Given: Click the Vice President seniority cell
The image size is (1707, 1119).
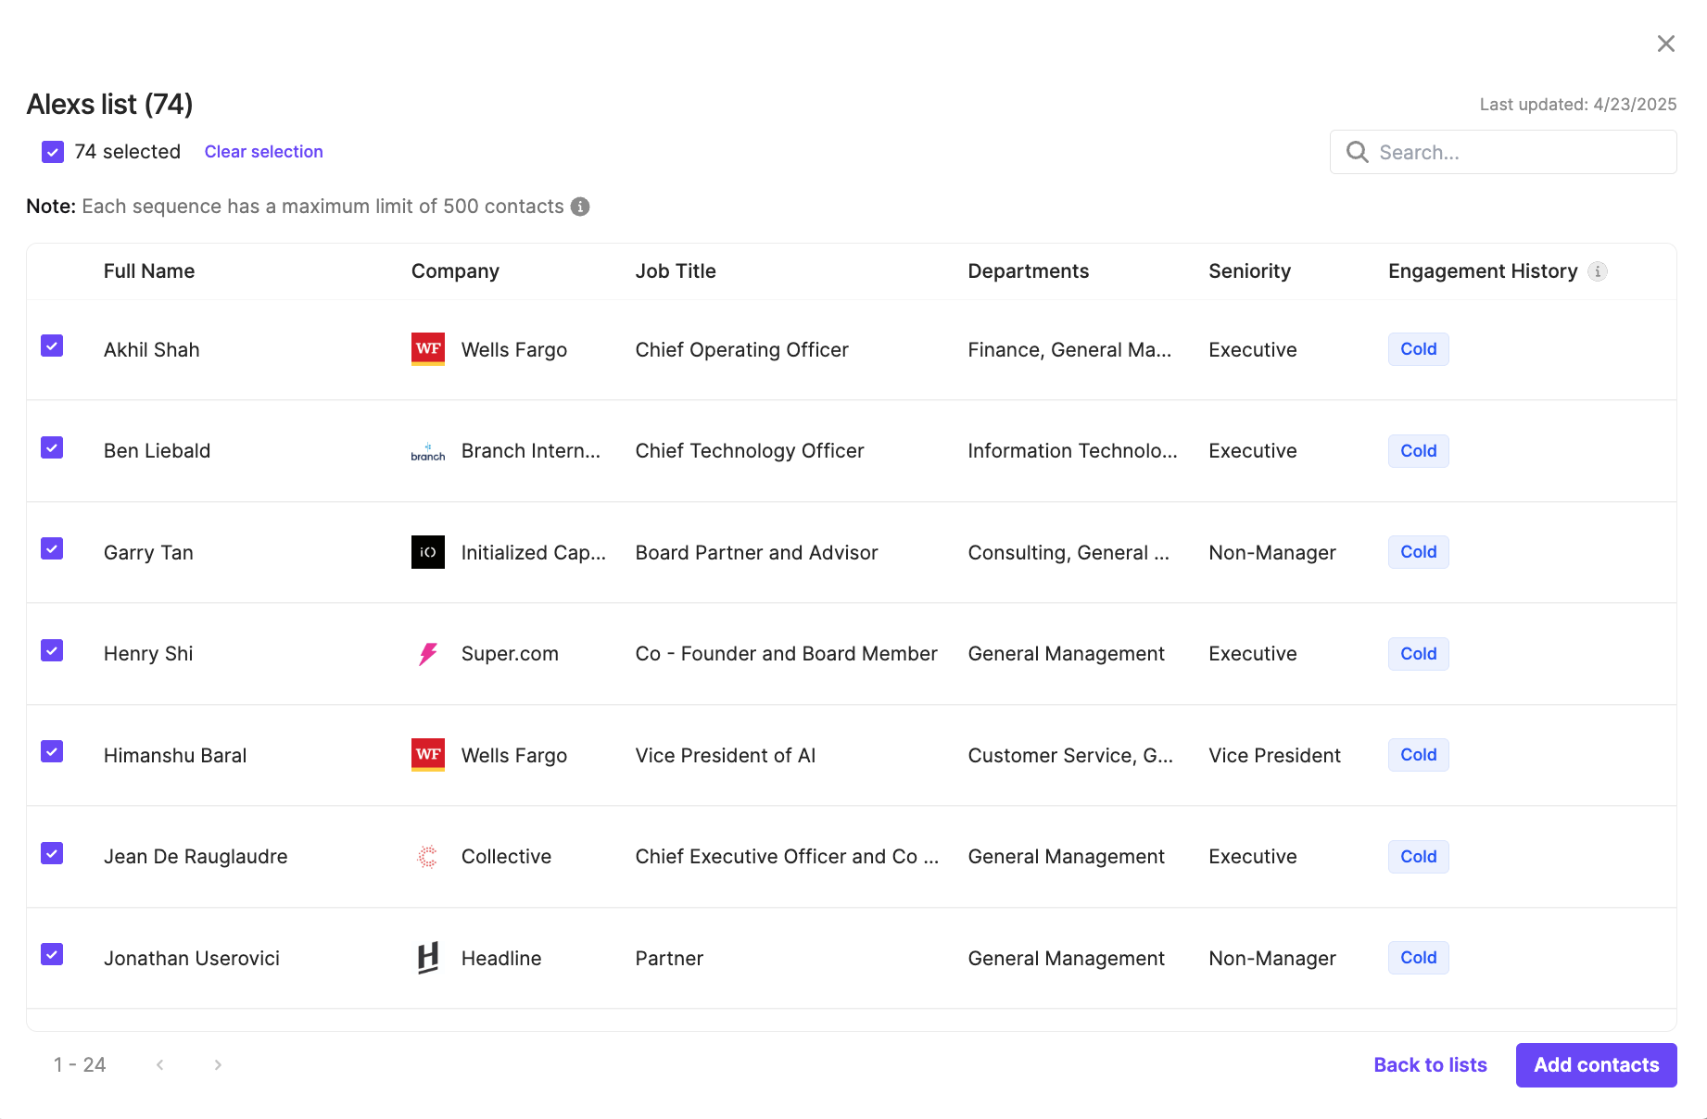Looking at the screenshot, I should (1274, 756).
